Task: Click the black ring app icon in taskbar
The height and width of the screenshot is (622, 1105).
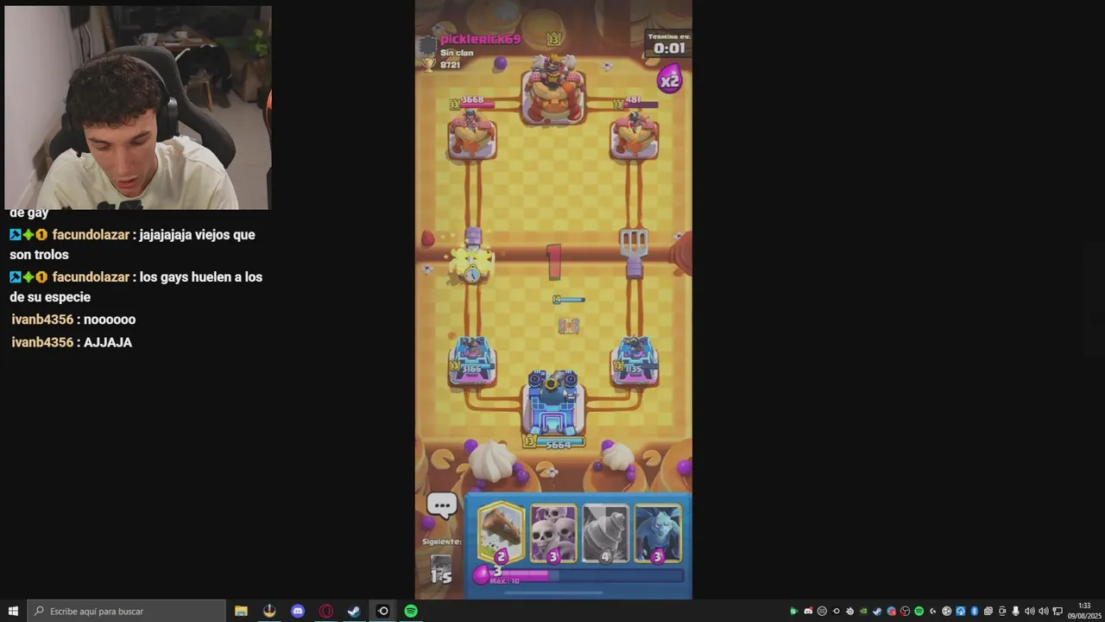Action: tap(383, 611)
